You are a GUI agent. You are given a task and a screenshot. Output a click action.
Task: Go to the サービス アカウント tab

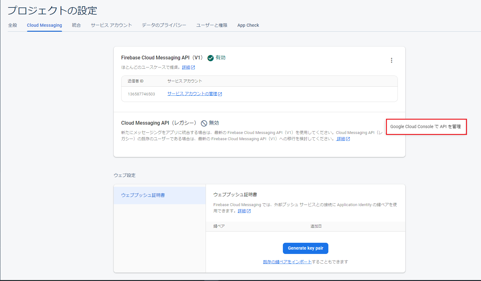[112, 25]
